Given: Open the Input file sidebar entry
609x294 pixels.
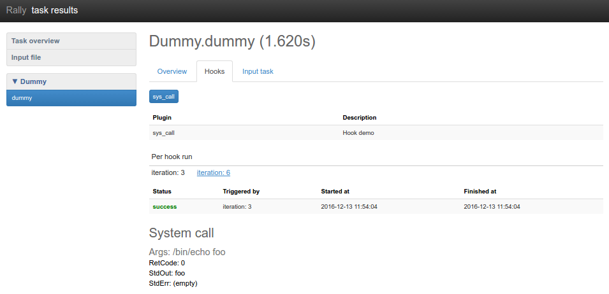Looking at the screenshot, I should (26, 57).
